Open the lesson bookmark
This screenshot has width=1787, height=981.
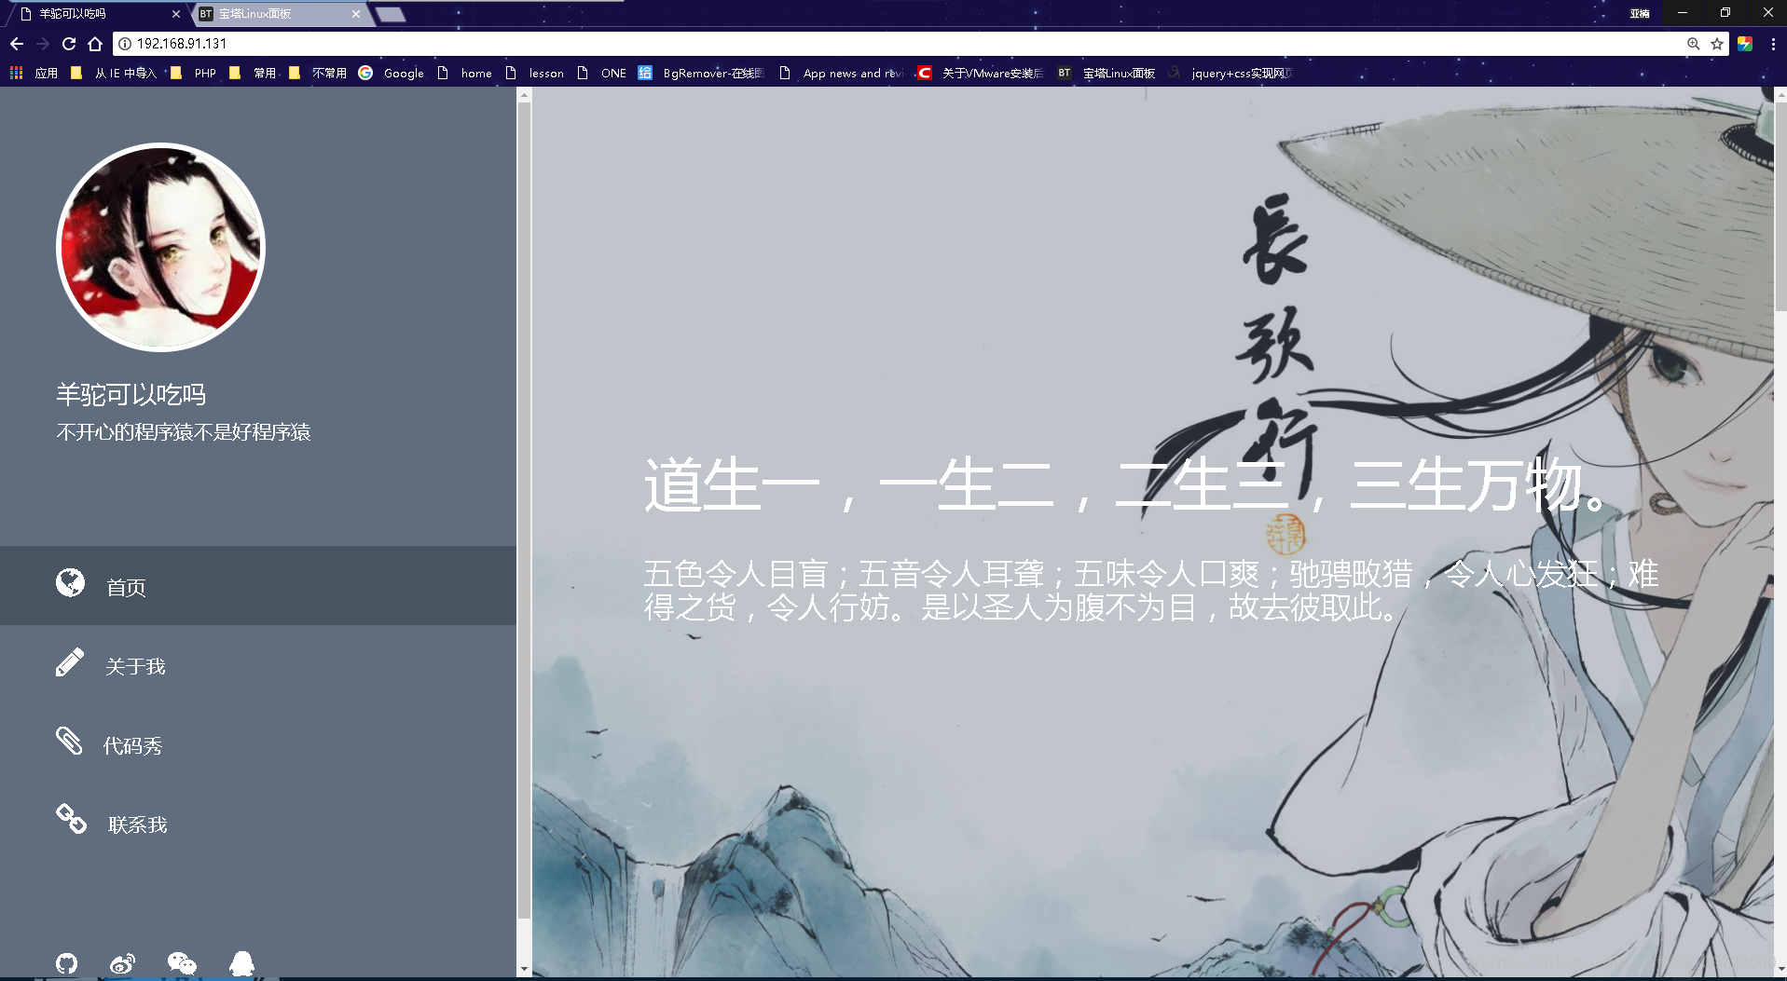535,73
